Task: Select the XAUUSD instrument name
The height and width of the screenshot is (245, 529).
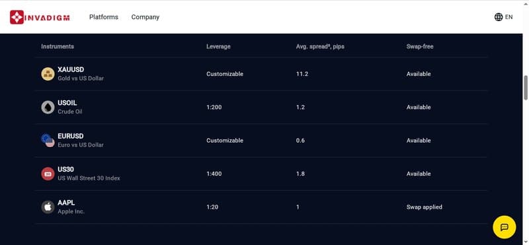Action: [71, 69]
